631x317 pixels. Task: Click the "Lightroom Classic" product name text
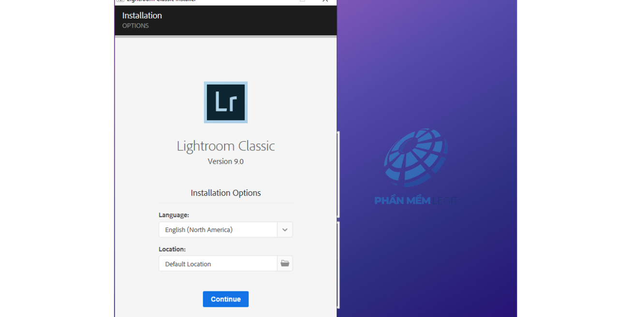[226, 146]
